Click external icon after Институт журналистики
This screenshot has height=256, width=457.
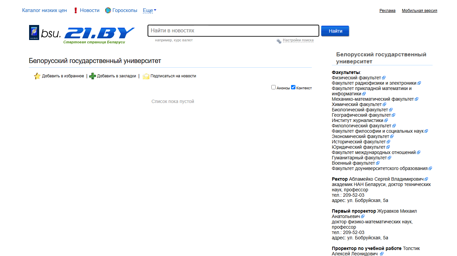[386, 121]
